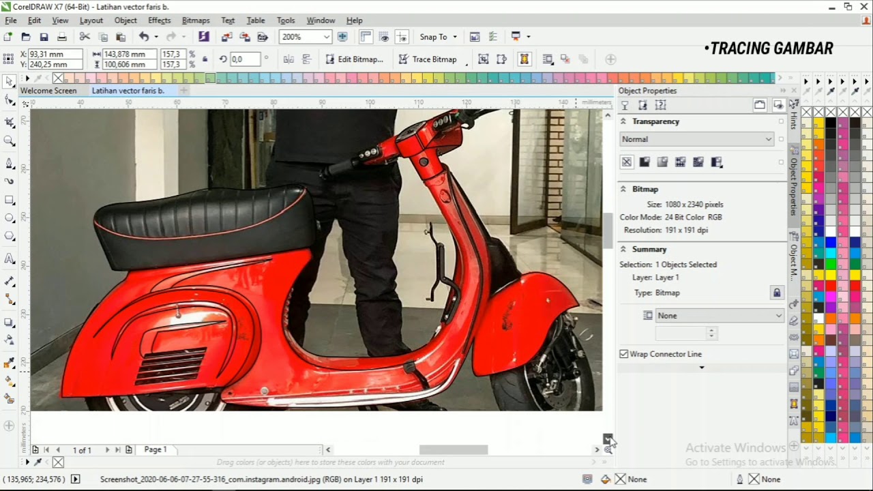Select the Crop tool
This screenshot has width=873, height=491.
(x=10, y=122)
